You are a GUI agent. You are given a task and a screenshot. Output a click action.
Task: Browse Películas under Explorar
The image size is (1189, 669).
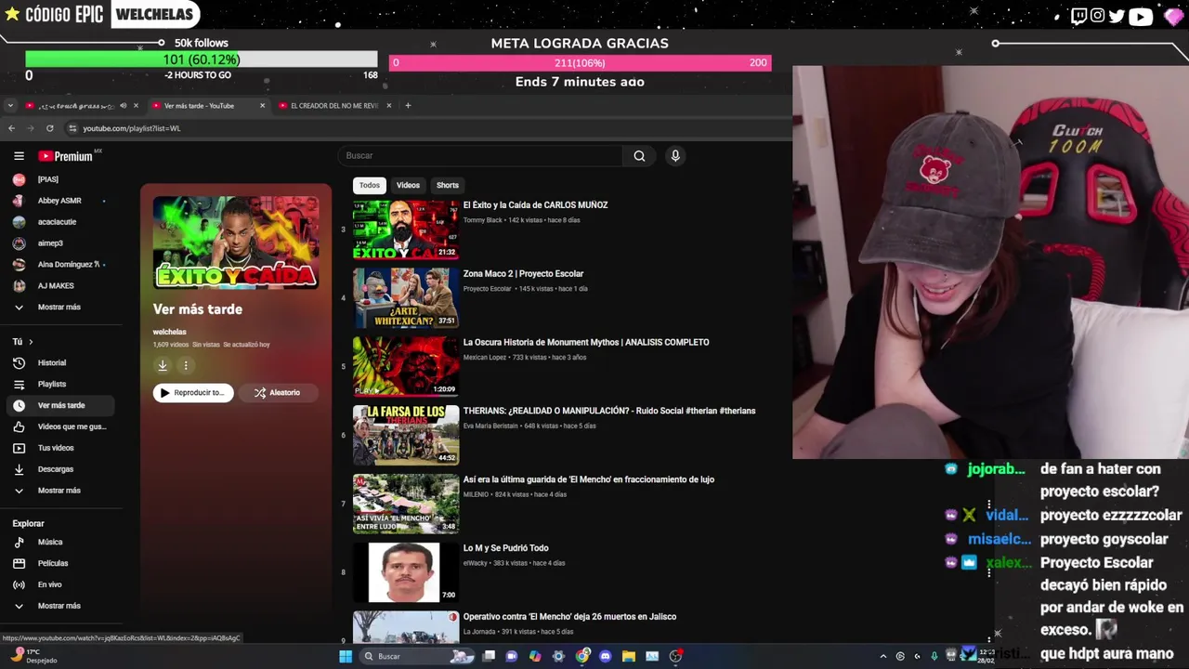(x=61, y=563)
